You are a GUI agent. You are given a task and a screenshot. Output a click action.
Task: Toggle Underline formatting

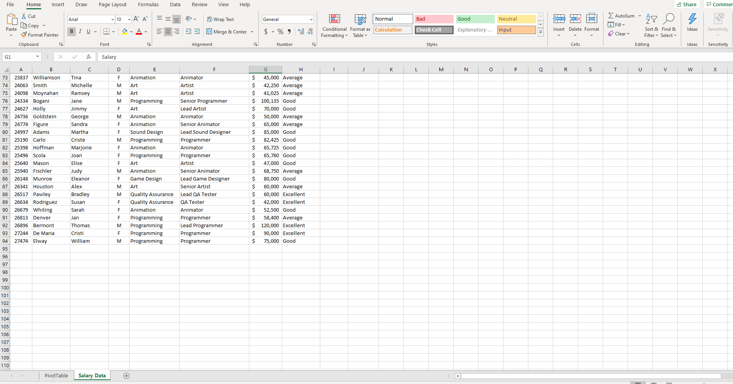pyautogui.click(x=88, y=32)
